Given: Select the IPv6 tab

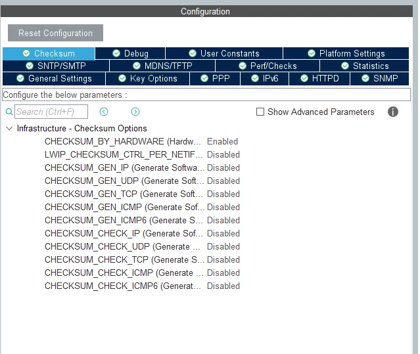Looking at the screenshot, I should point(265,78).
